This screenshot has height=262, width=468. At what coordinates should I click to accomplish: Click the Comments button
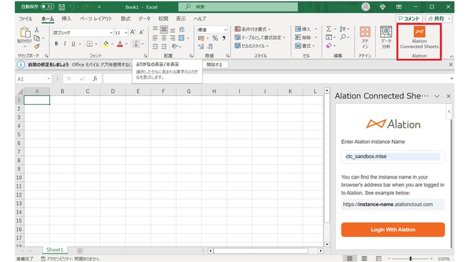[409, 18]
